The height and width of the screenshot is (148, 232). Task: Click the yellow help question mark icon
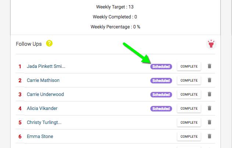pos(49,44)
